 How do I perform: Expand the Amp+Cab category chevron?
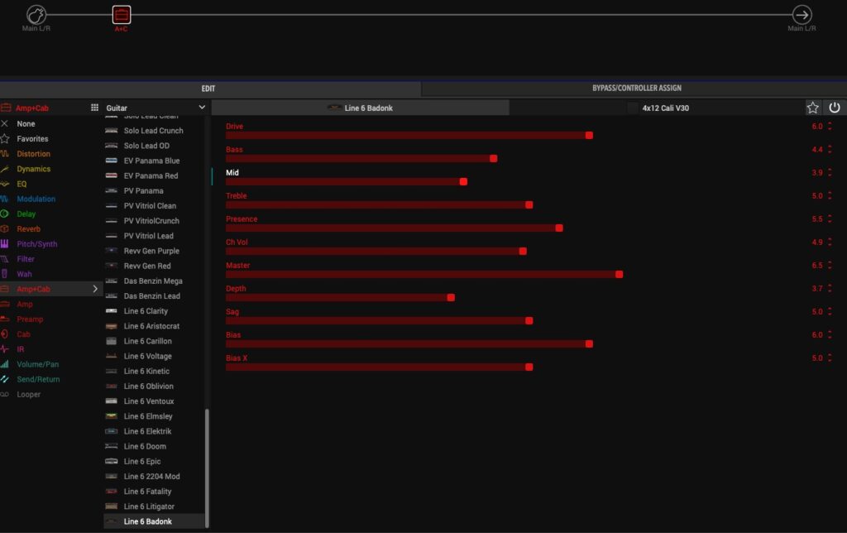click(95, 289)
